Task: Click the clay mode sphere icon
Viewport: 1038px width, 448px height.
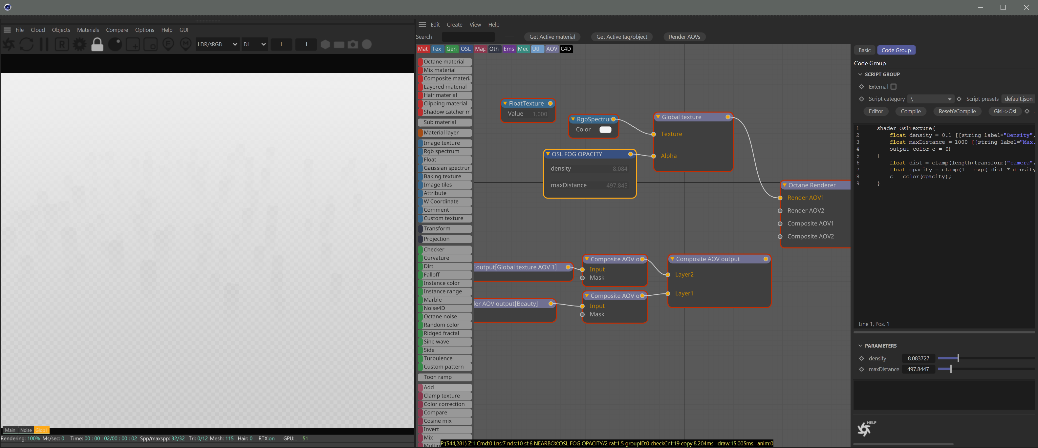Action: pyautogui.click(x=115, y=44)
